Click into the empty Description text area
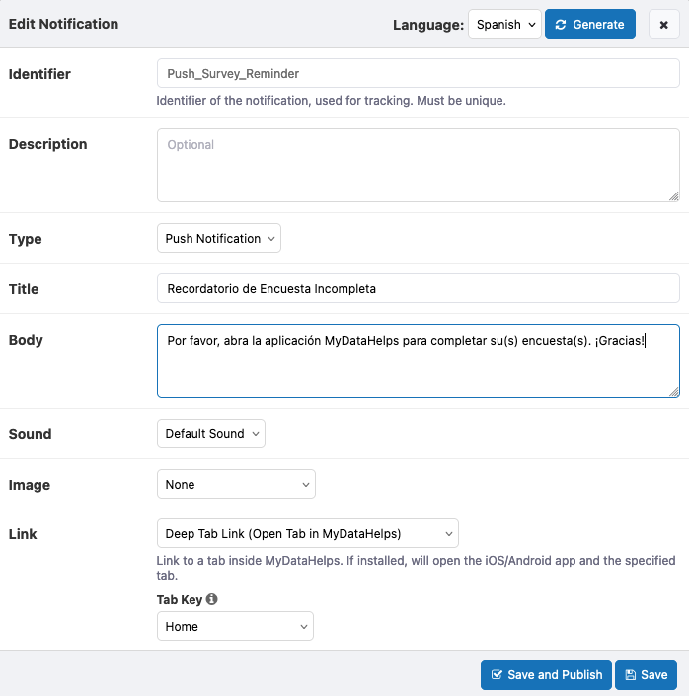The height and width of the screenshot is (696, 689). [x=418, y=165]
